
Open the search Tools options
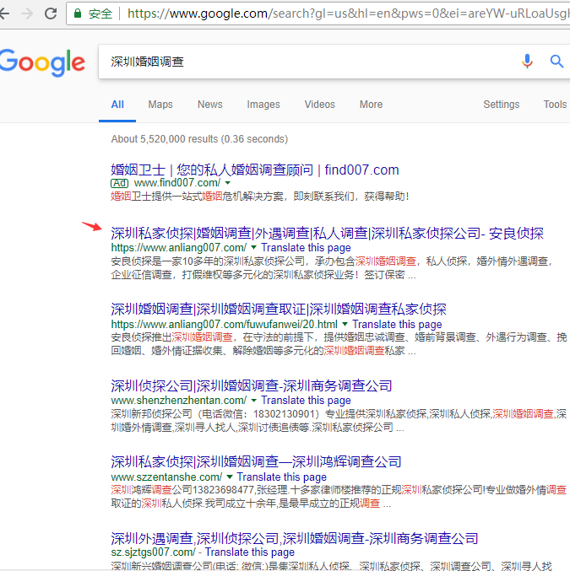555,105
